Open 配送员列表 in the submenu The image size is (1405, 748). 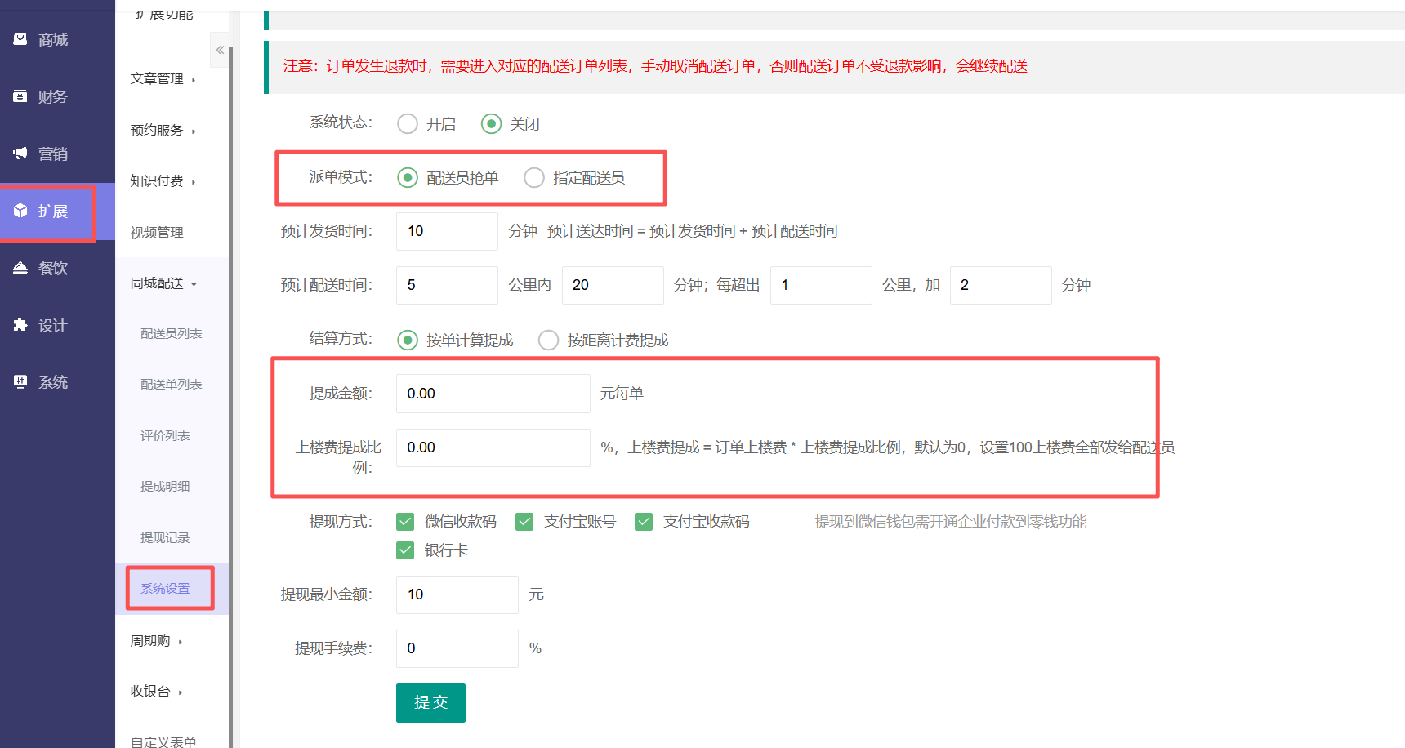tap(171, 333)
